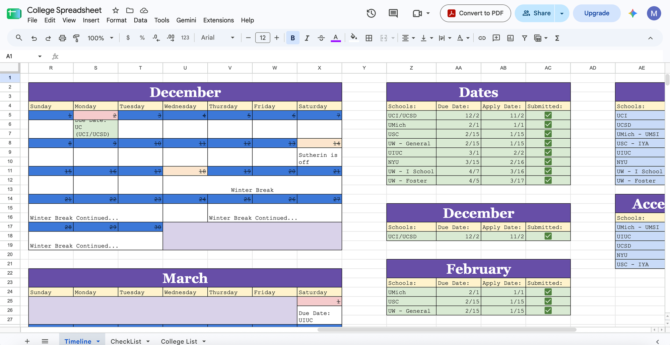Open the Name box dropdown arrow
Image resolution: width=670 pixels, height=345 pixels.
(x=40, y=56)
